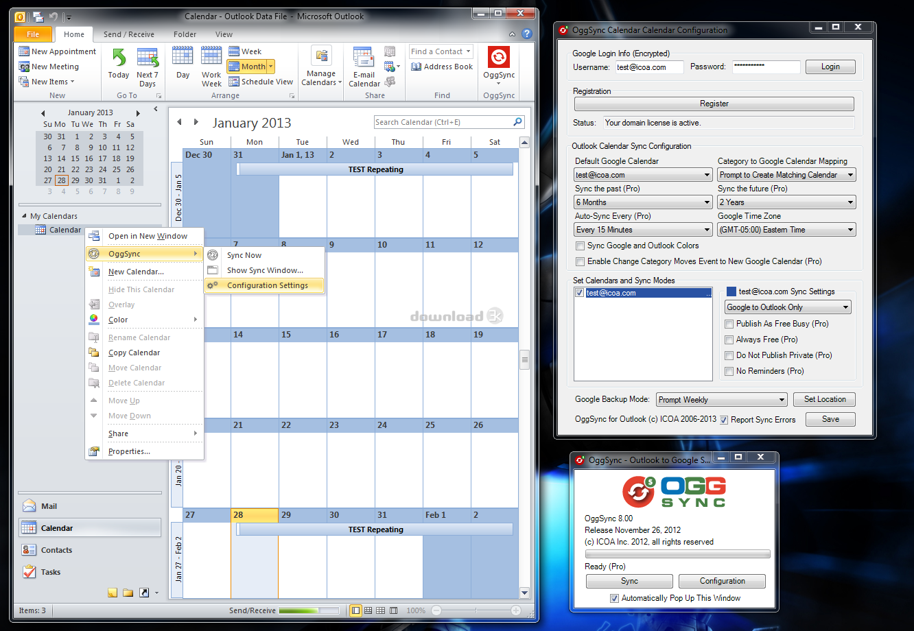Click Configuration in the OggSync window
Viewport: 914px width, 631px height.
pyautogui.click(x=722, y=581)
